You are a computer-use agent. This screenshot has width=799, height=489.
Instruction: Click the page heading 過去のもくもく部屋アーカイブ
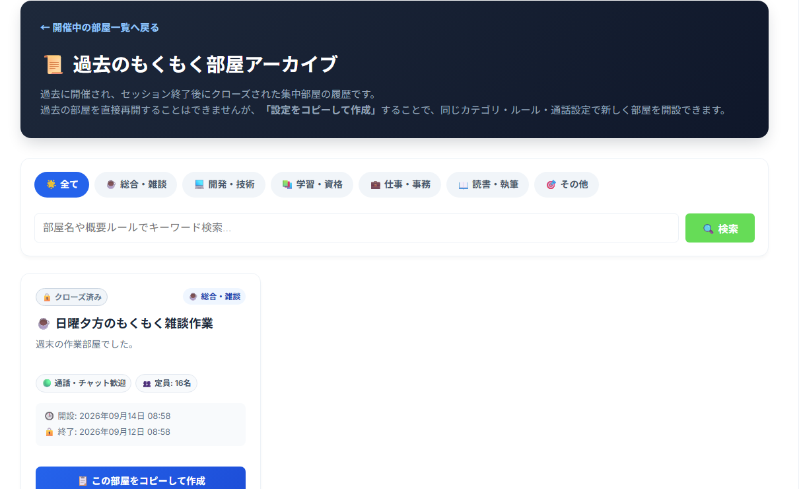point(205,65)
